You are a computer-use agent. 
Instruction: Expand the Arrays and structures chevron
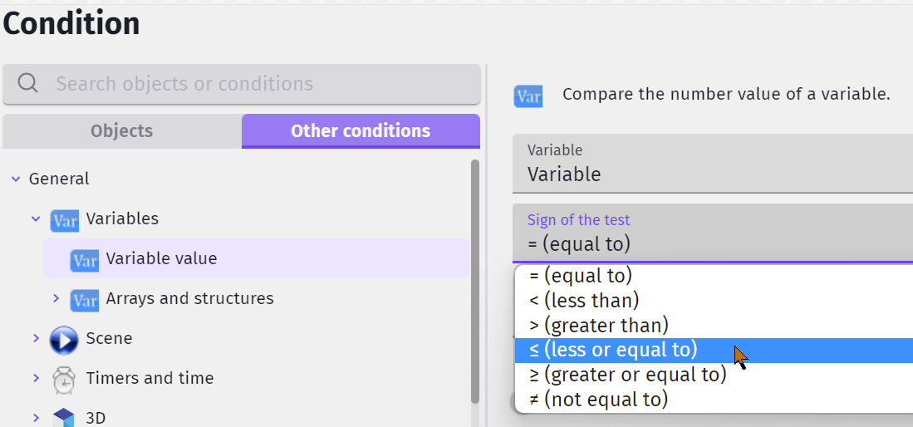pos(56,298)
